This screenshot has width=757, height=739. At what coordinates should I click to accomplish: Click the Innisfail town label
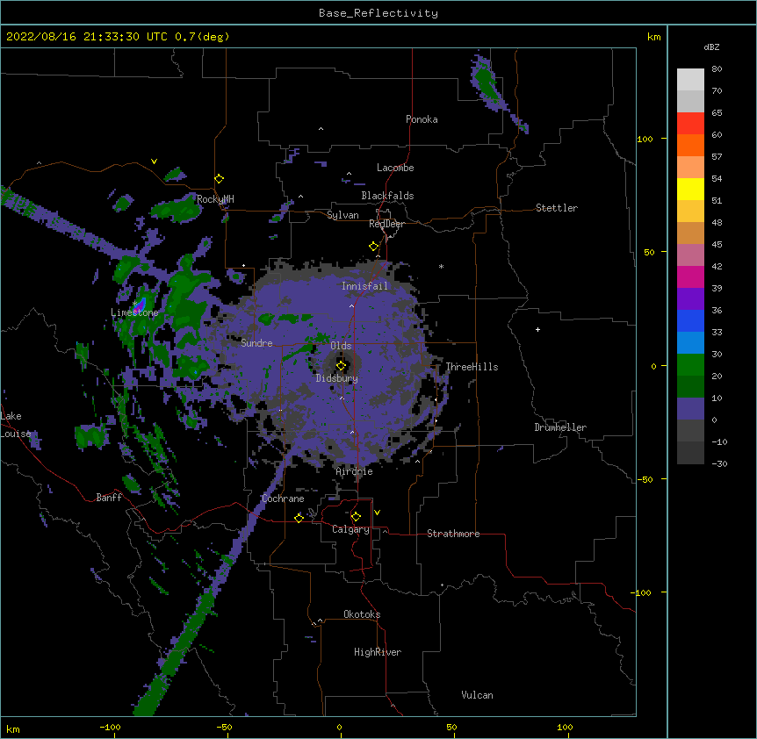click(x=364, y=286)
